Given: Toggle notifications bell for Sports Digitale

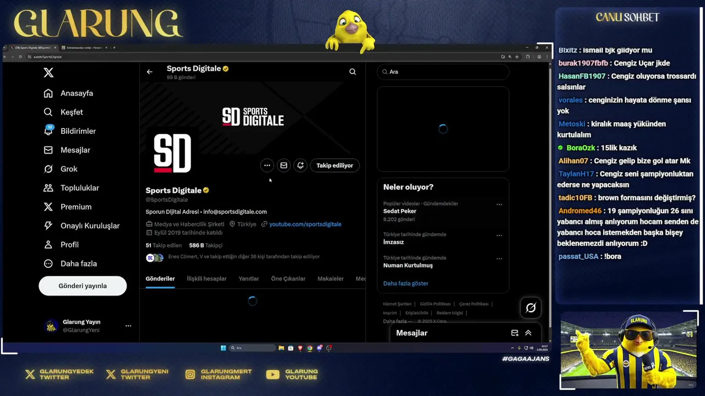Looking at the screenshot, I should pos(300,165).
